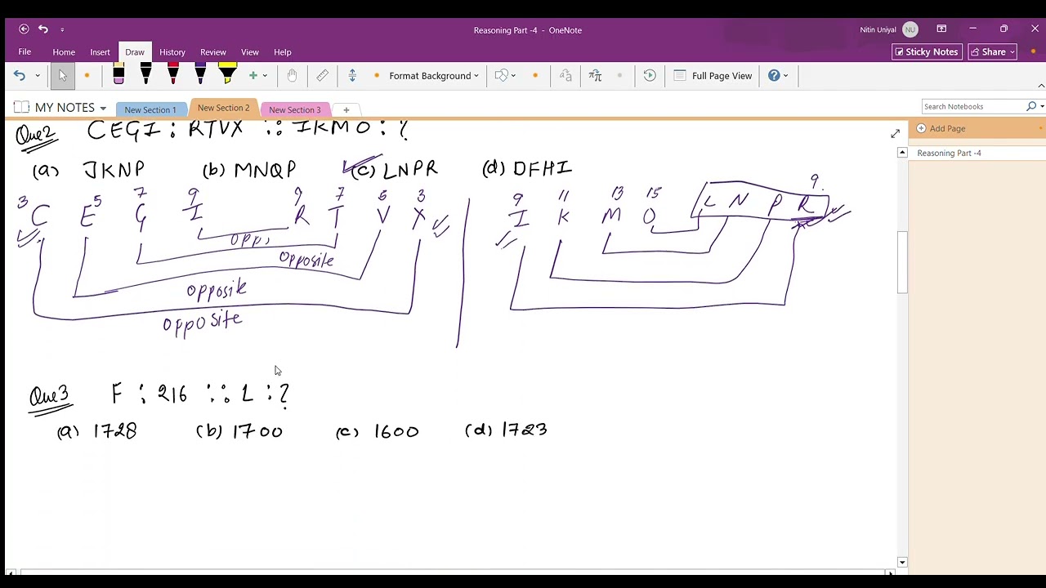Open the Help question mark

tap(774, 76)
